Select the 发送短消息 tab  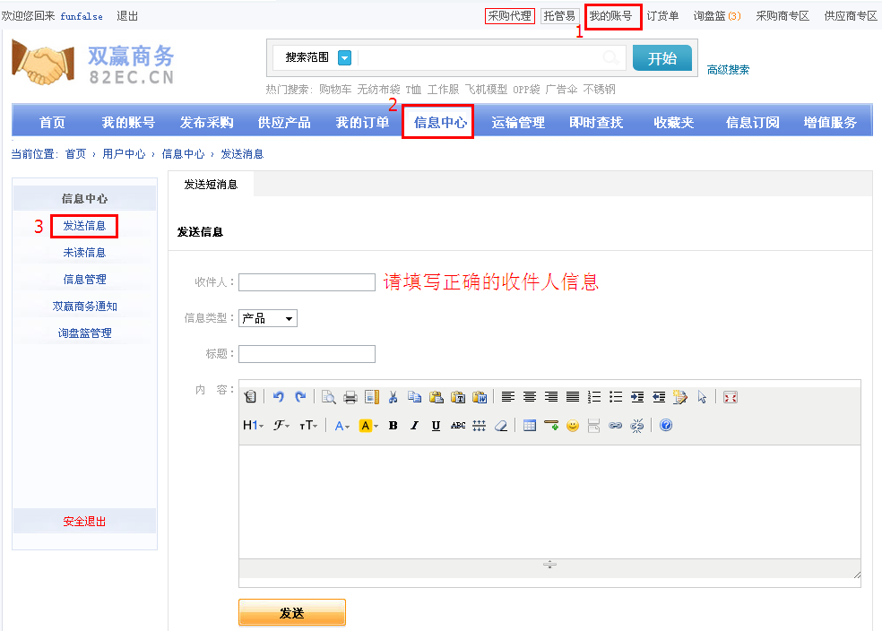pyautogui.click(x=211, y=184)
